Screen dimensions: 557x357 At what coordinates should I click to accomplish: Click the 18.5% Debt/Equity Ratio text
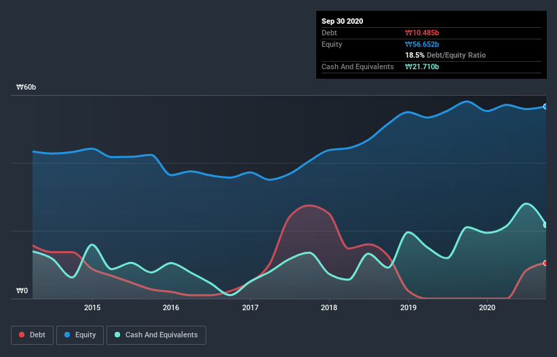point(446,55)
